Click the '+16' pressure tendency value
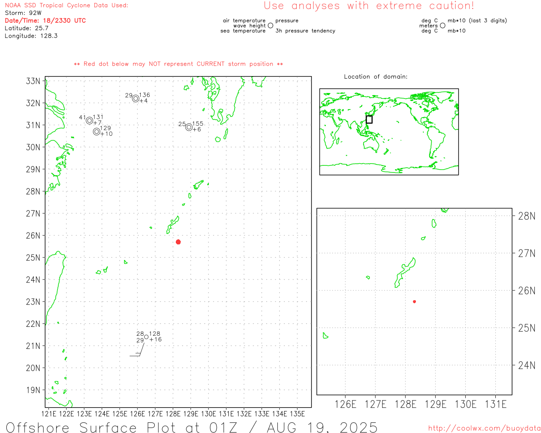The height and width of the screenshot is (433, 541). pos(156,340)
